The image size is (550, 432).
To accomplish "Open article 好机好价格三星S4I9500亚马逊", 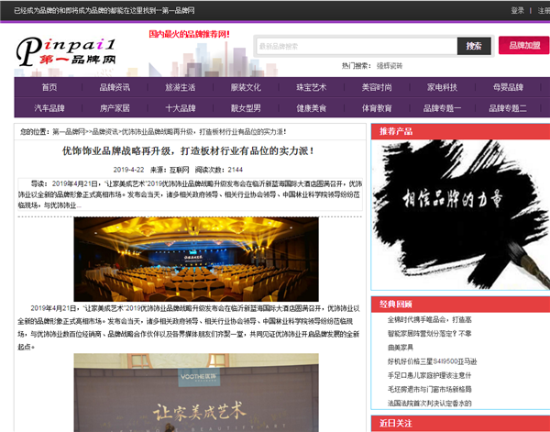I will 432,361.
